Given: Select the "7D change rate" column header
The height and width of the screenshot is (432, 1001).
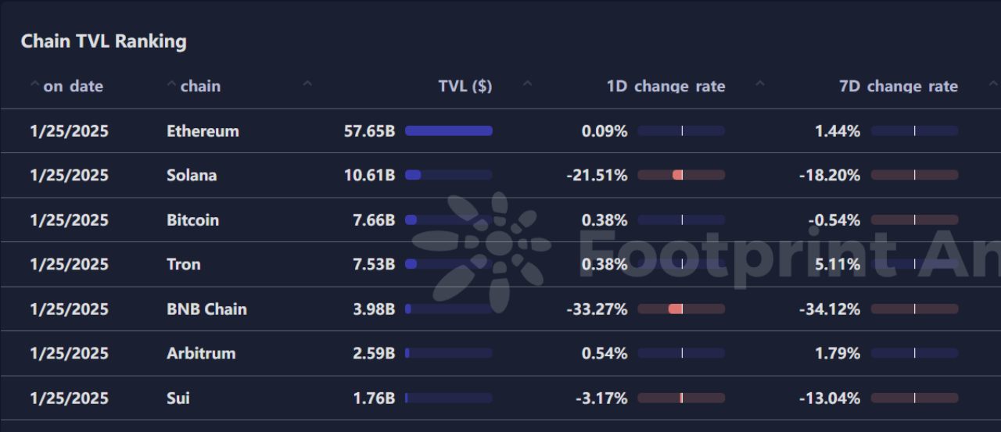Looking at the screenshot, I should (x=898, y=86).
